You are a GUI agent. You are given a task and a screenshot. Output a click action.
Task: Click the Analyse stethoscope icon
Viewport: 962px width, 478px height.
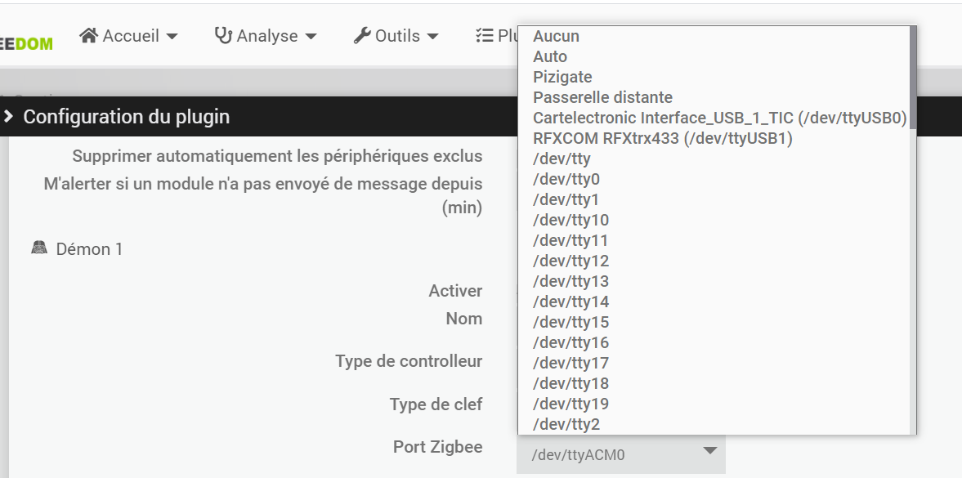pos(223,35)
